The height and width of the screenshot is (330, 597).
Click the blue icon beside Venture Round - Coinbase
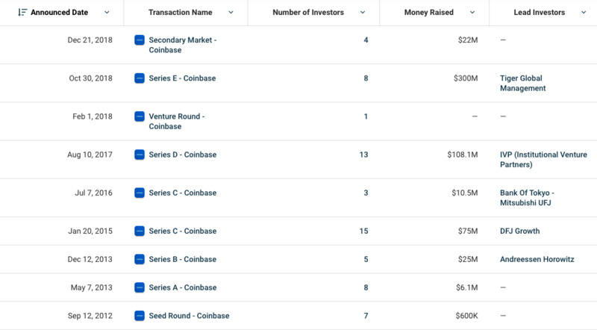pos(140,116)
